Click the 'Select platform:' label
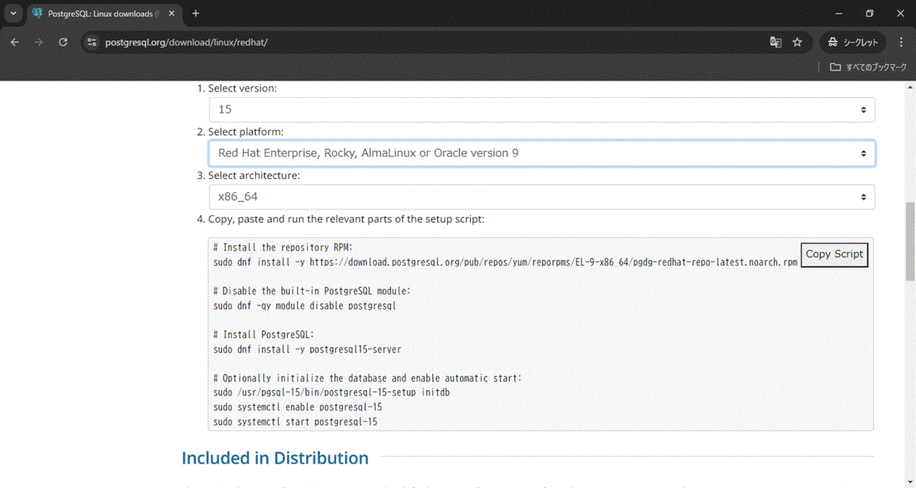 (245, 132)
